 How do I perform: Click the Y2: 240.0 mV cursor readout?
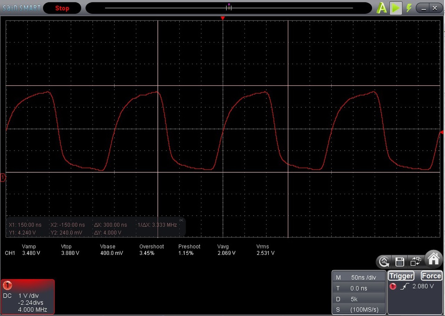(66, 233)
